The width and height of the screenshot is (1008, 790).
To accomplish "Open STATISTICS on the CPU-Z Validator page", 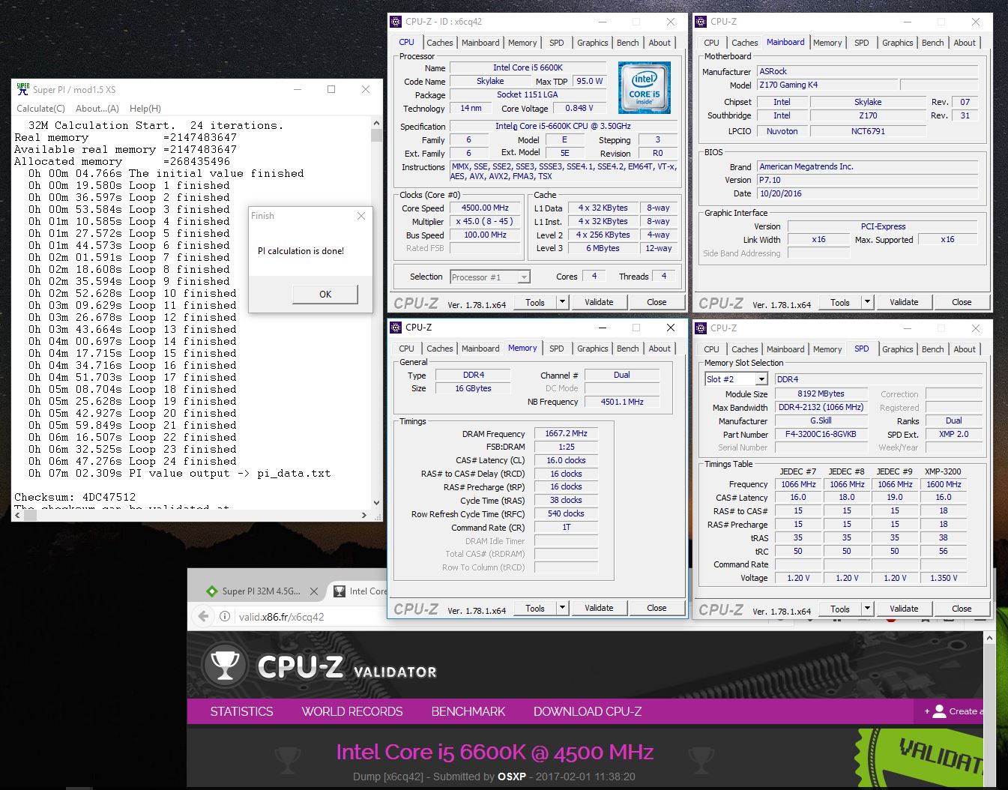I will 241,711.
